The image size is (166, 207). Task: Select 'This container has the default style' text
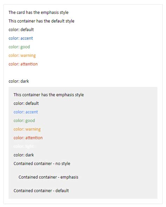tap(41, 21)
